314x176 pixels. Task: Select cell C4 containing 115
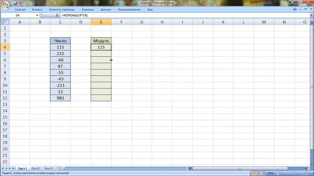coord(60,47)
